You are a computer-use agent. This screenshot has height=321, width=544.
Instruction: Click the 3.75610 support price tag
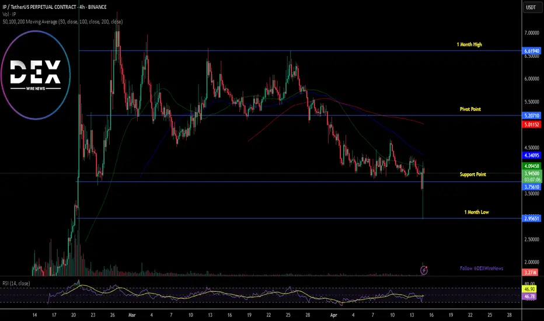tap(532, 187)
